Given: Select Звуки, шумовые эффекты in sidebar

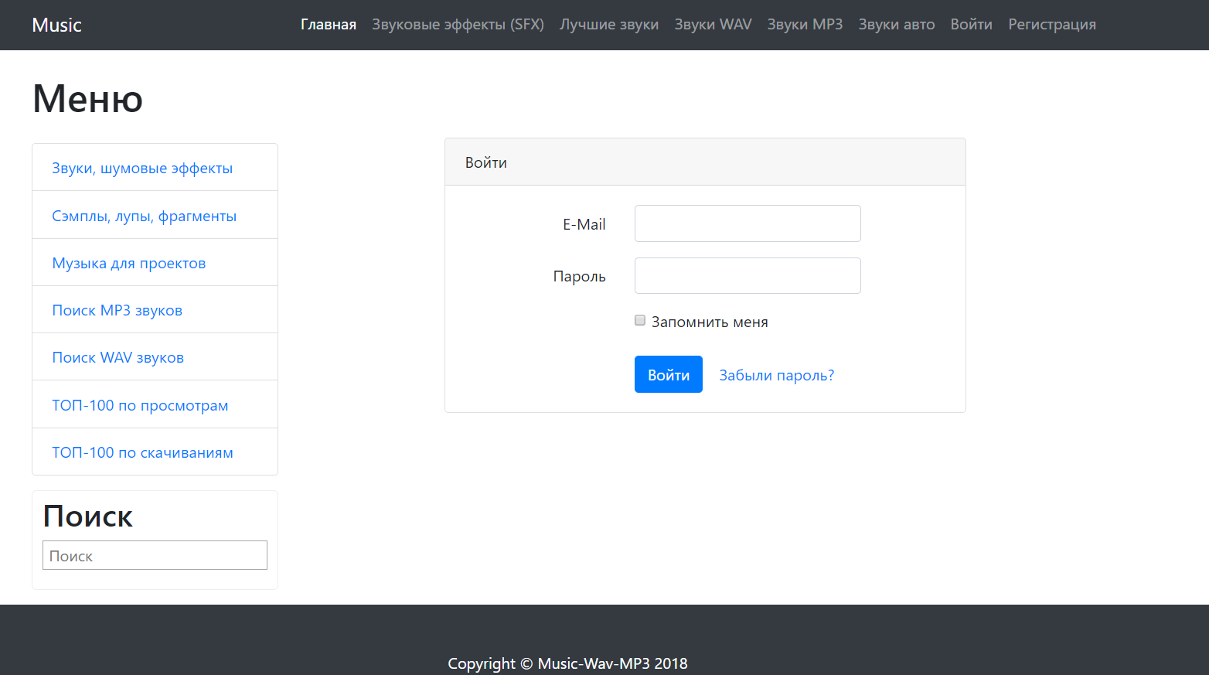Looking at the screenshot, I should pyautogui.click(x=142, y=169).
